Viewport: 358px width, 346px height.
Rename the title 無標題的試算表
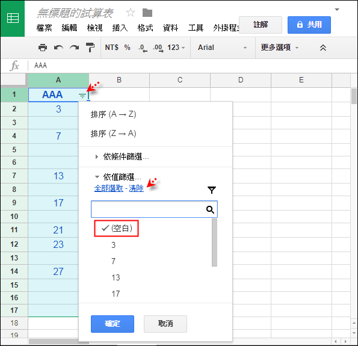click(x=75, y=13)
